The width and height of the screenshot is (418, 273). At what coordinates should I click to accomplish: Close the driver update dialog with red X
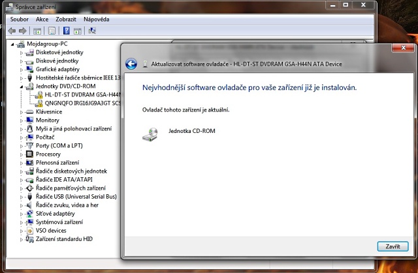[x=404, y=48]
